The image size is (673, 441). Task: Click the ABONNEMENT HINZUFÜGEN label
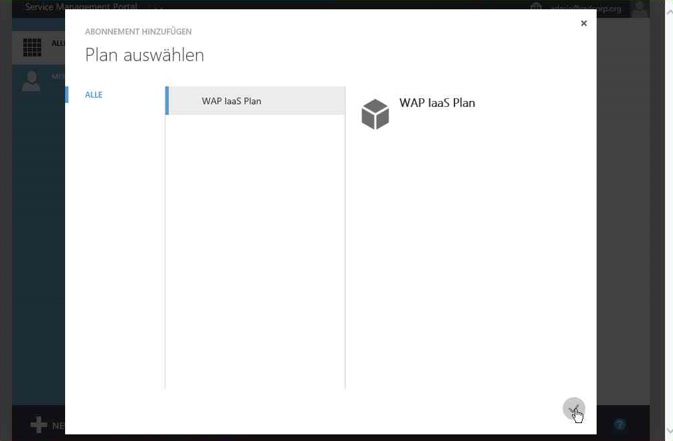tap(138, 32)
